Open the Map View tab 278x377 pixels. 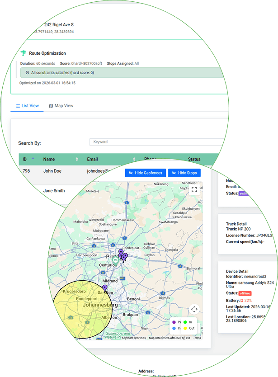(x=61, y=106)
